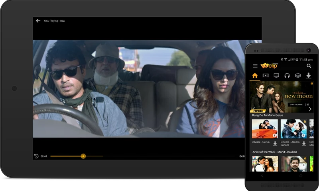Open the Dilwale - Gerua thumbnail
This screenshot has height=191, width=319.
click(264, 129)
